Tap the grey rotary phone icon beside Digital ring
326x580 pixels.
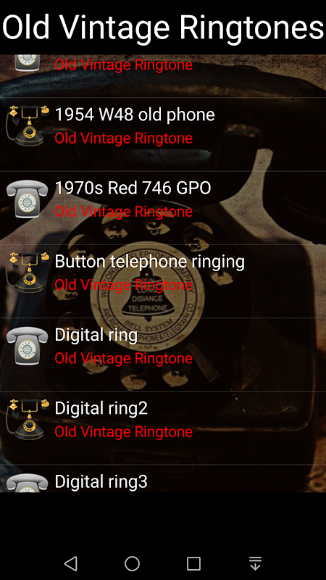coord(28,346)
